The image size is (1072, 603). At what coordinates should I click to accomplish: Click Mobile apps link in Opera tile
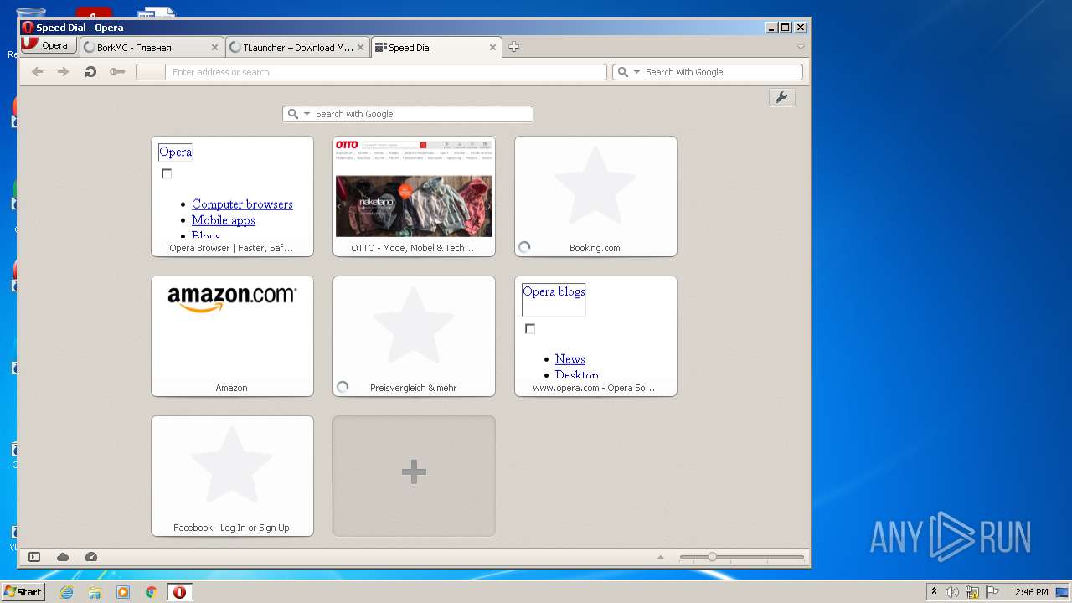[224, 220]
